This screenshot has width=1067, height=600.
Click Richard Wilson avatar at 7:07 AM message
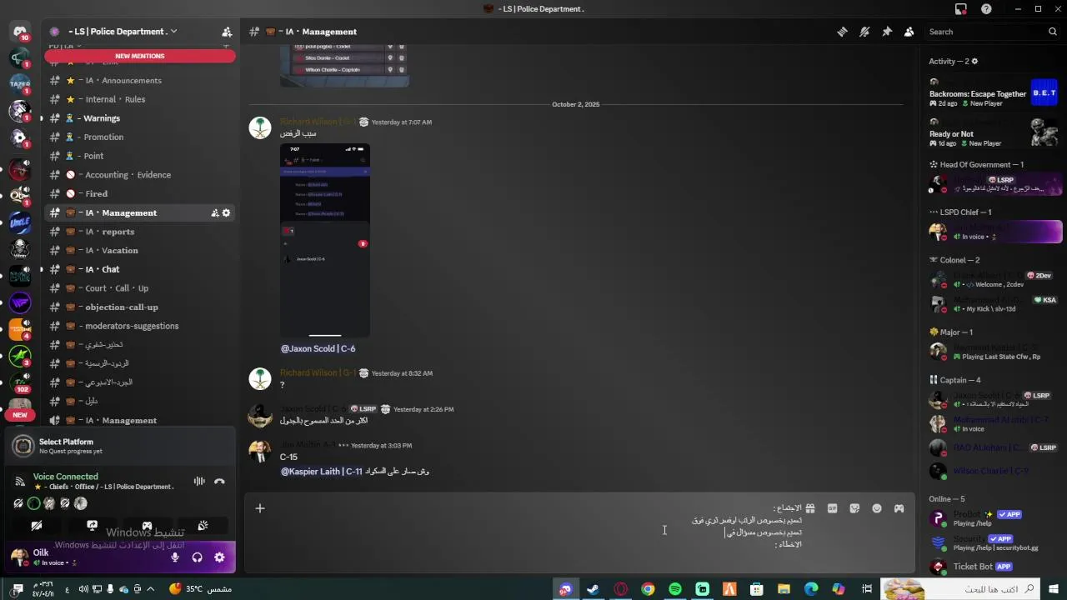tap(260, 127)
